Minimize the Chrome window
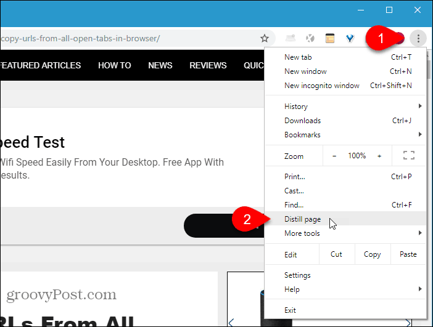Viewport: 433px width, 327px height. coord(361,10)
